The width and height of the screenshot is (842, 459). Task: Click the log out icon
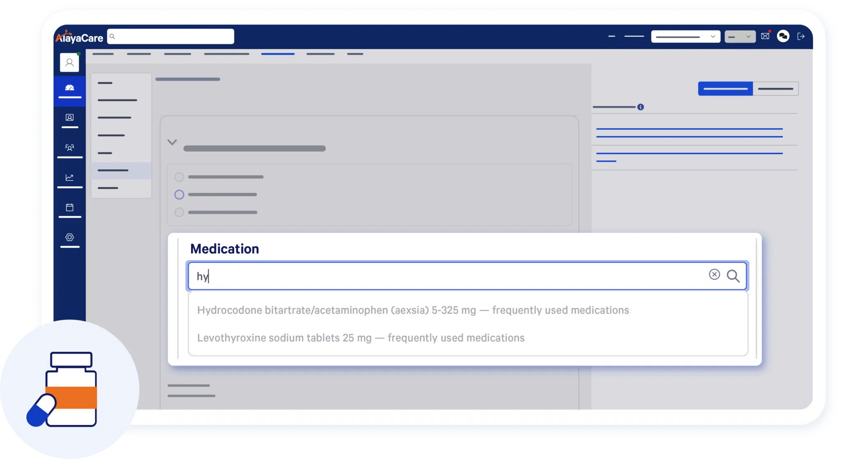point(801,36)
